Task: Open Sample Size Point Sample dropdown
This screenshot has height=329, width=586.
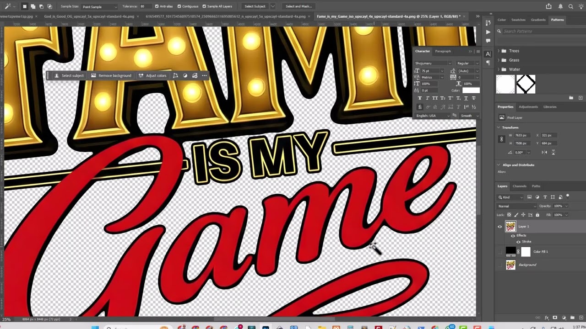Action: tap(99, 7)
